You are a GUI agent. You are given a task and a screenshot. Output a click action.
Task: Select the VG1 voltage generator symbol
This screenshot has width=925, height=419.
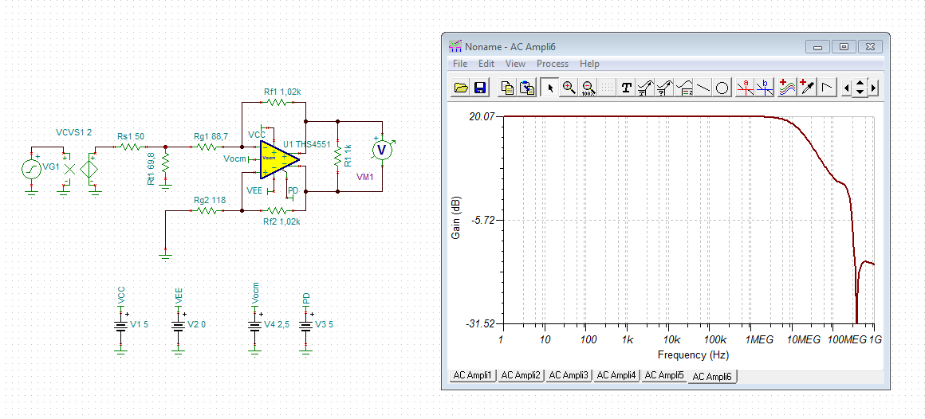[x=31, y=170]
